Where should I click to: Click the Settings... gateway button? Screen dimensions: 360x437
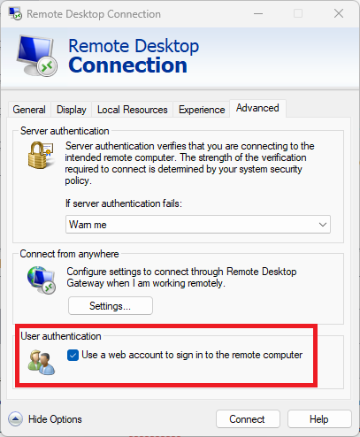pyautogui.click(x=111, y=306)
